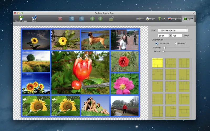
Task: Click the width field containing 1024
Action: [163, 36]
